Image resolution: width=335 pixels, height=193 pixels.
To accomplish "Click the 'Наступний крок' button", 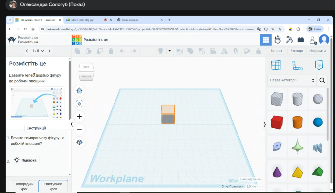I will (53, 186).
